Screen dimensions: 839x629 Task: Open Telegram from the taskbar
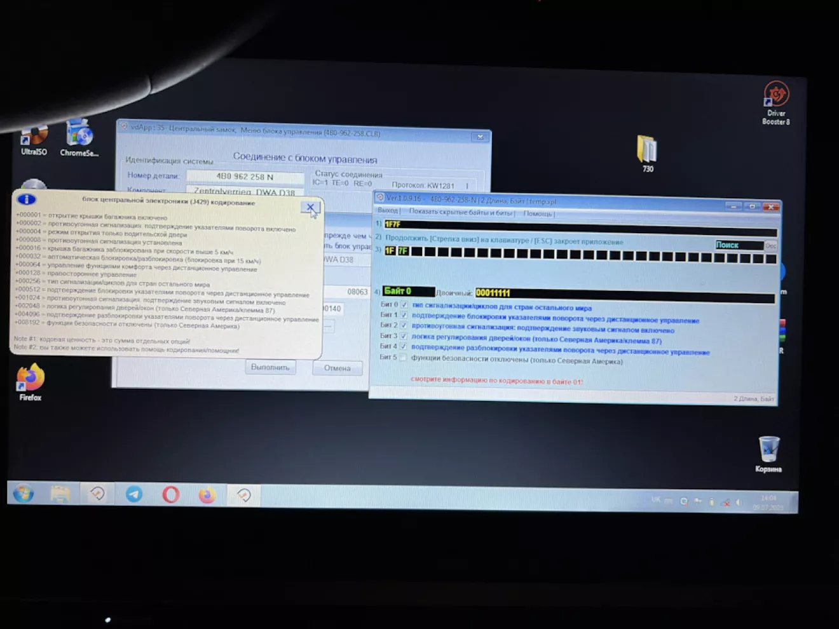[134, 494]
